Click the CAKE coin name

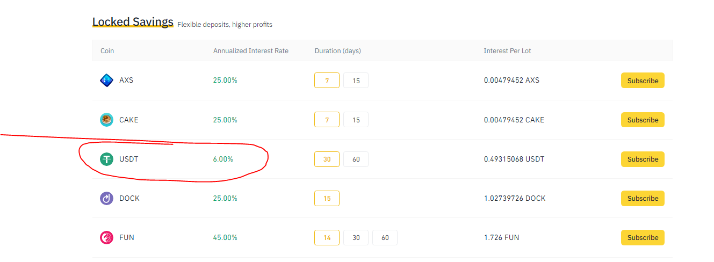point(129,120)
